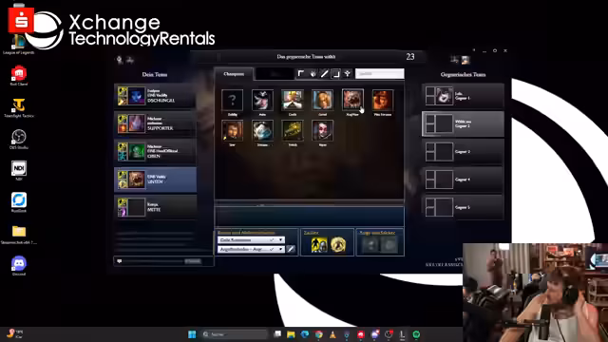Viewport: 608px width, 342px height.
Task: Toggle the bottom lane role filter
Action: coord(335,74)
